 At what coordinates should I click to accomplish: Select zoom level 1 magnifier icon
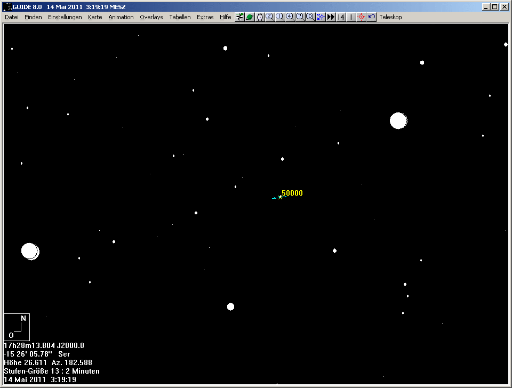[279, 17]
